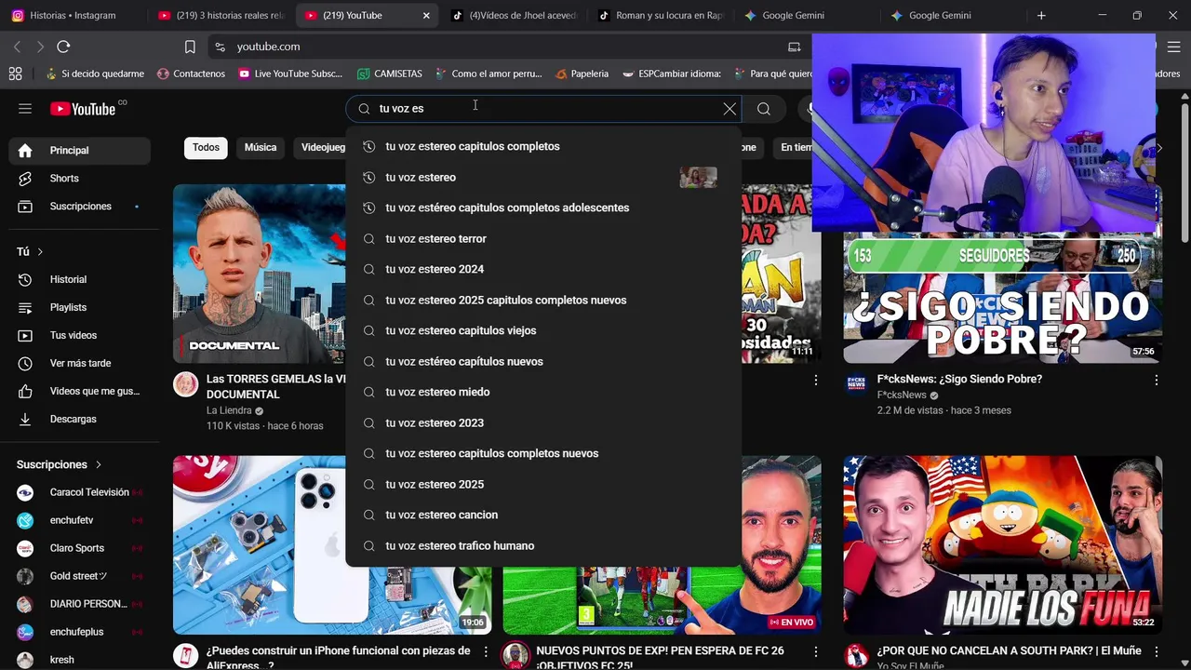Choose suggestion 'tu voz estereo capitulos viejos'
Viewport: 1191px width, 670px height.
tap(543, 330)
